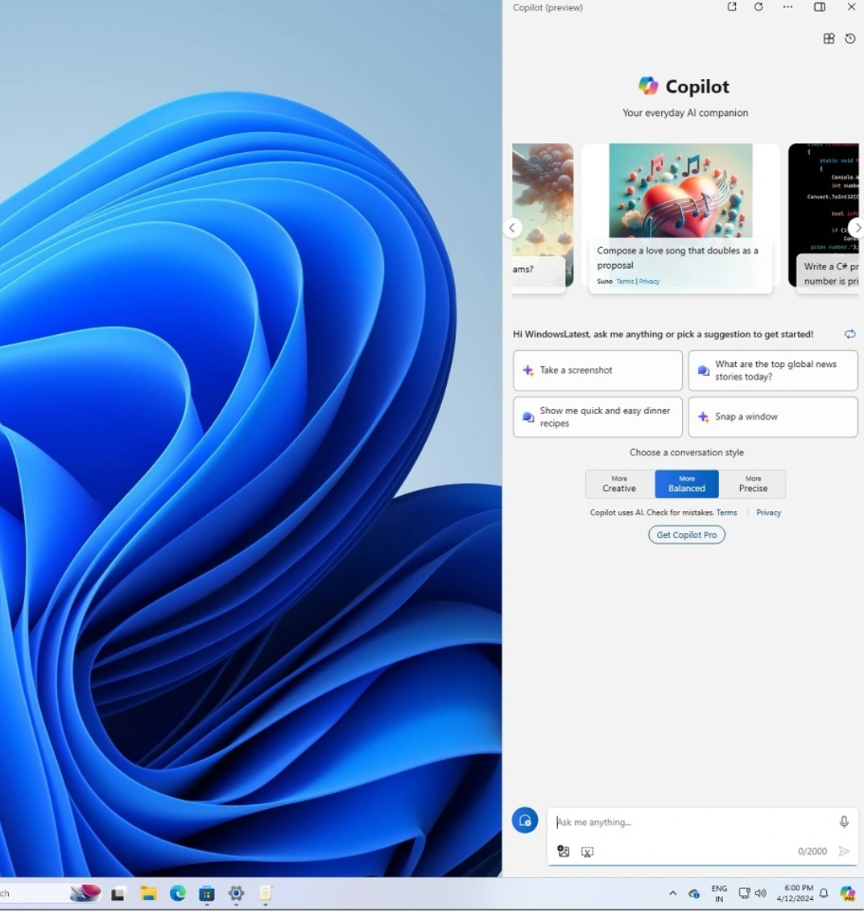The image size is (864, 912).
Task: Open the love song proposal card
Action: (x=680, y=217)
